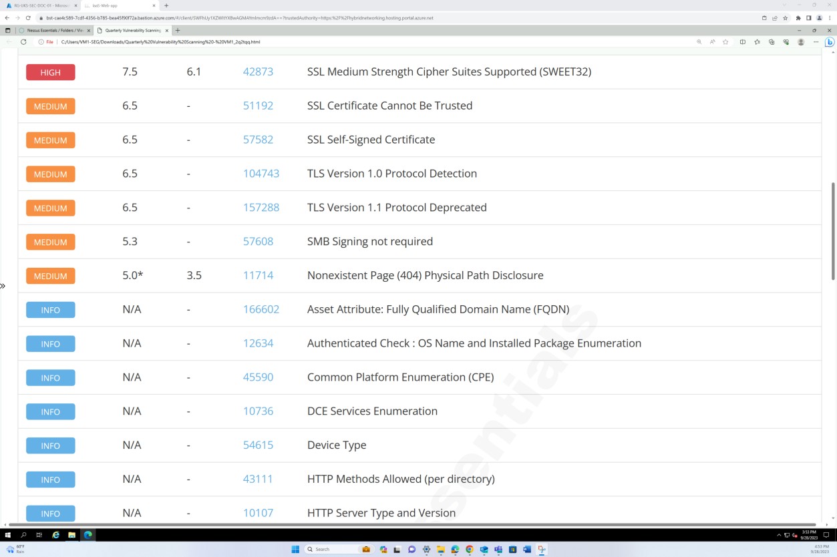Image resolution: width=837 pixels, height=557 pixels.
Task: Open plugin 10736 link
Action: click(258, 411)
